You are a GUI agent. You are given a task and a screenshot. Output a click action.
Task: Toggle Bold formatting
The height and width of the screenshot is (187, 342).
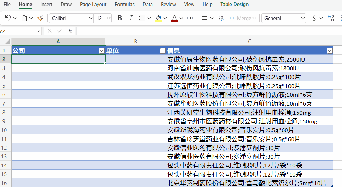[120, 18]
